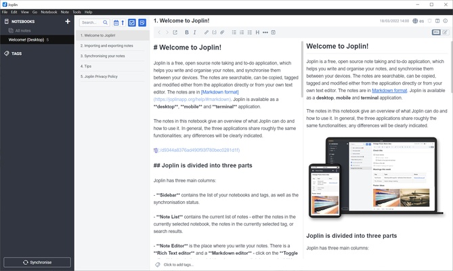Click the devices screenshot image in the preview

pyautogui.click(x=375, y=177)
